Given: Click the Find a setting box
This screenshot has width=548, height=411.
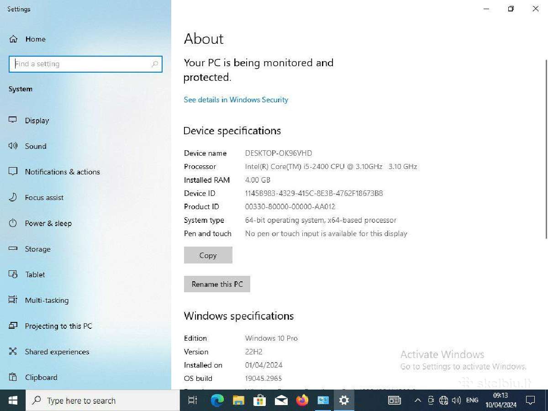Looking at the screenshot, I should [x=85, y=64].
